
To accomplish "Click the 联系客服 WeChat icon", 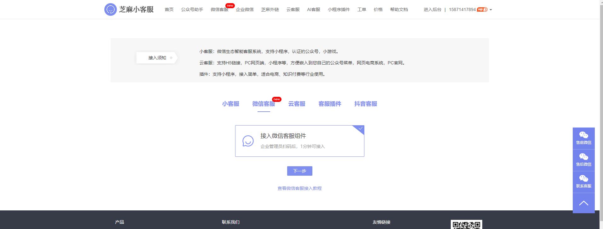I will [x=583, y=179].
